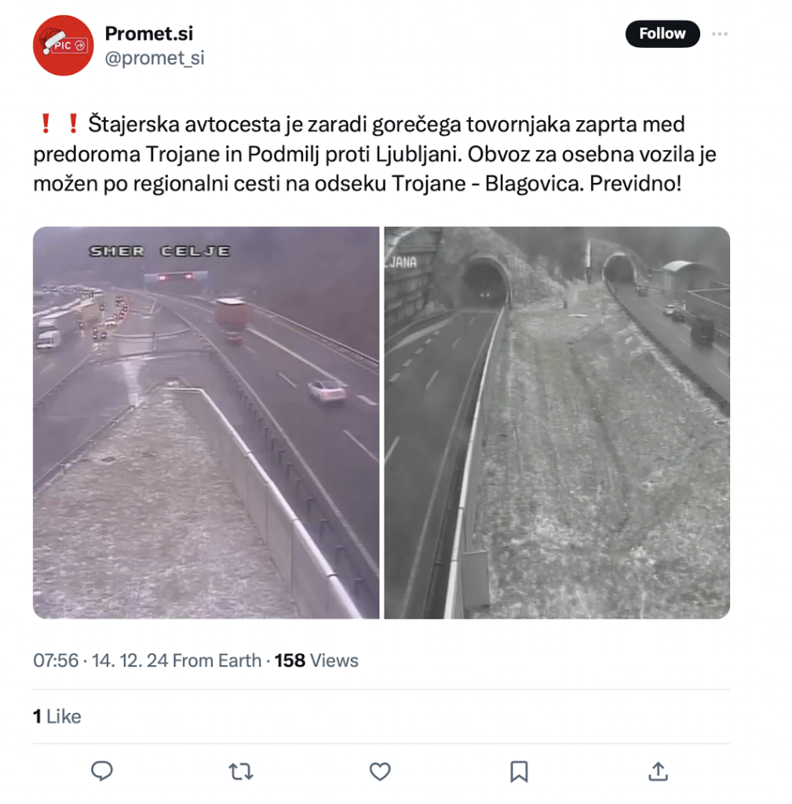Image resolution: width=792 pixels, height=804 pixels.
Task: View the 158 Views count
Action: point(316,660)
